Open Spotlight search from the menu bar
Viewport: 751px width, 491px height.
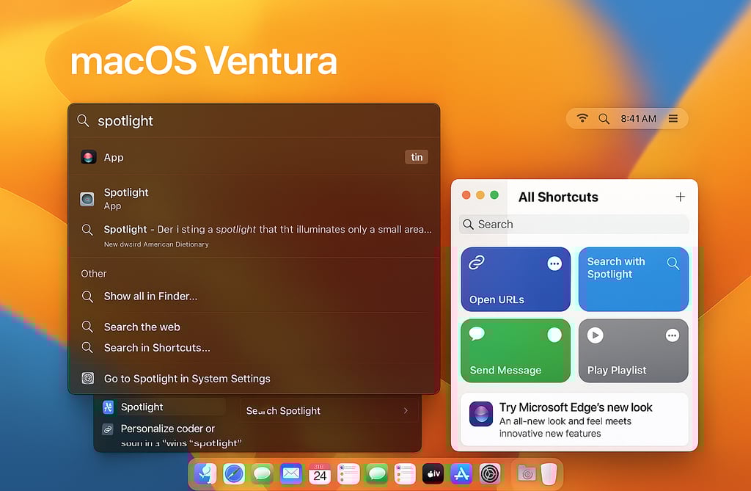(604, 117)
